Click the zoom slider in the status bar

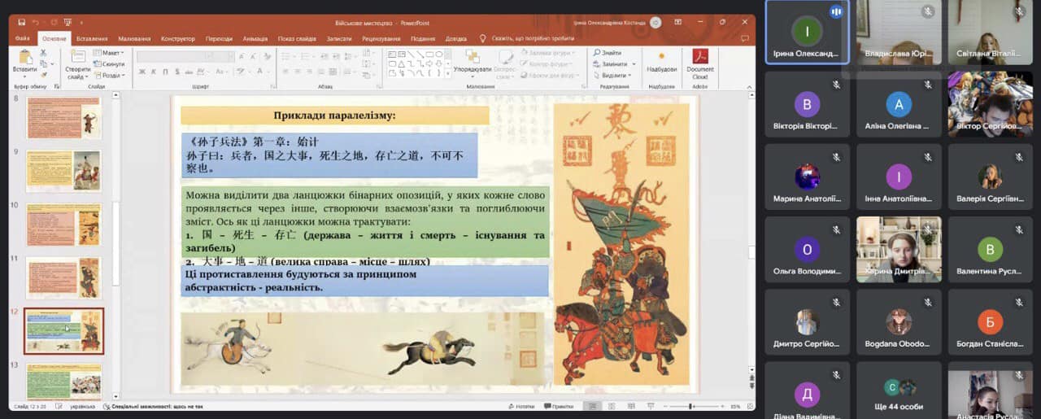click(x=691, y=406)
